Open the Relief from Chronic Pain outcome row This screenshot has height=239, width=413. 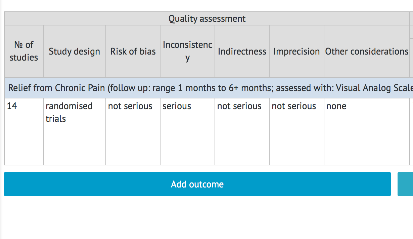tap(208, 88)
